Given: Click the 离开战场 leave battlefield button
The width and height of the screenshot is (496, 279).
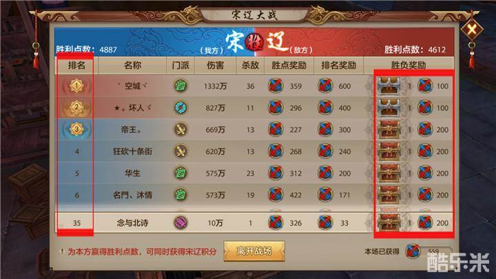Looking at the screenshot, I should (254, 251).
